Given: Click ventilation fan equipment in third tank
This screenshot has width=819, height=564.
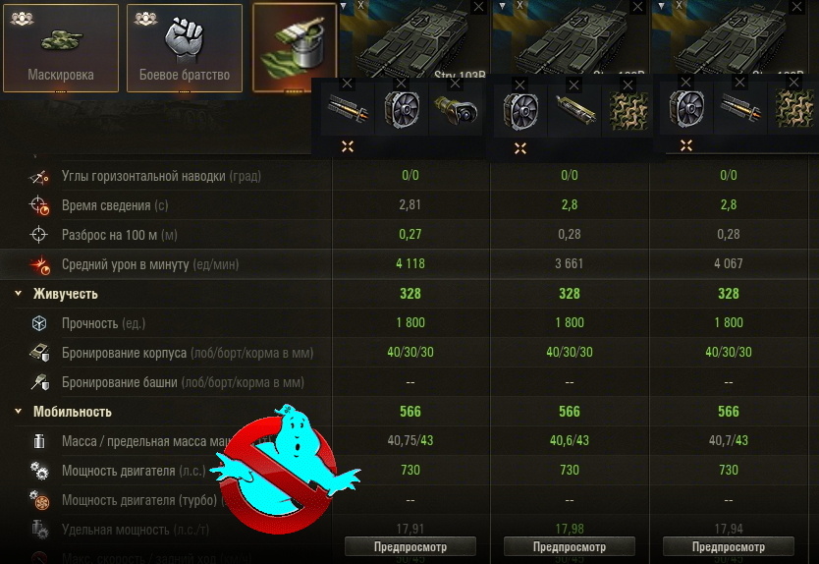Looking at the screenshot, I should point(686,109).
